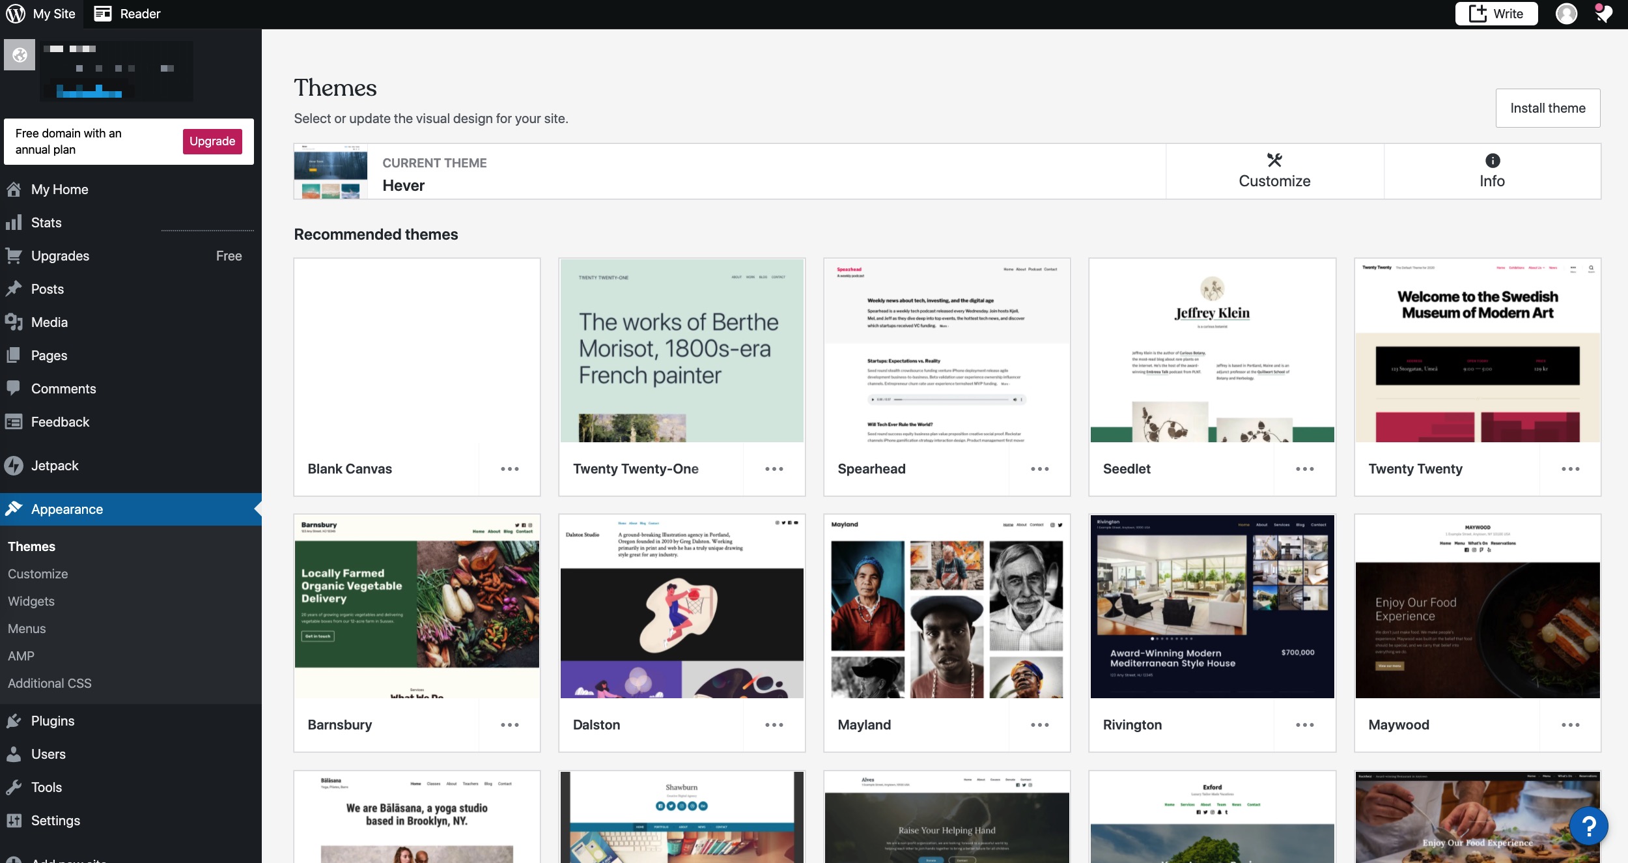Open Mayland theme options ellipsis
1628x863 pixels.
pos(1040,725)
